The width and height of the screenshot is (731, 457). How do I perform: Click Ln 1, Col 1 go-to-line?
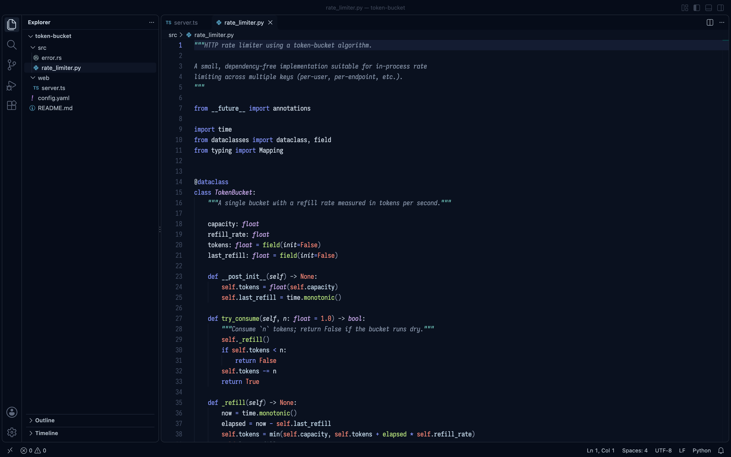[x=601, y=451]
